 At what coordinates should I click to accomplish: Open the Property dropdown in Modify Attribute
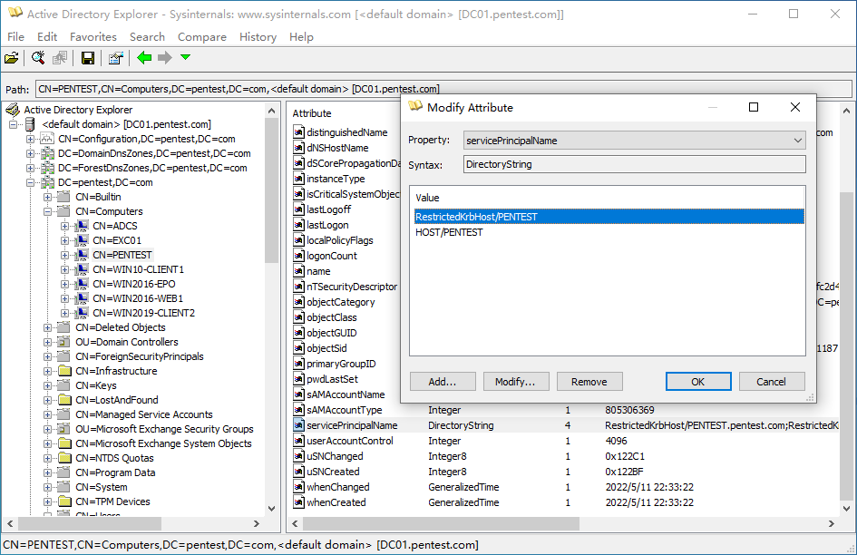[x=797, y=141]
